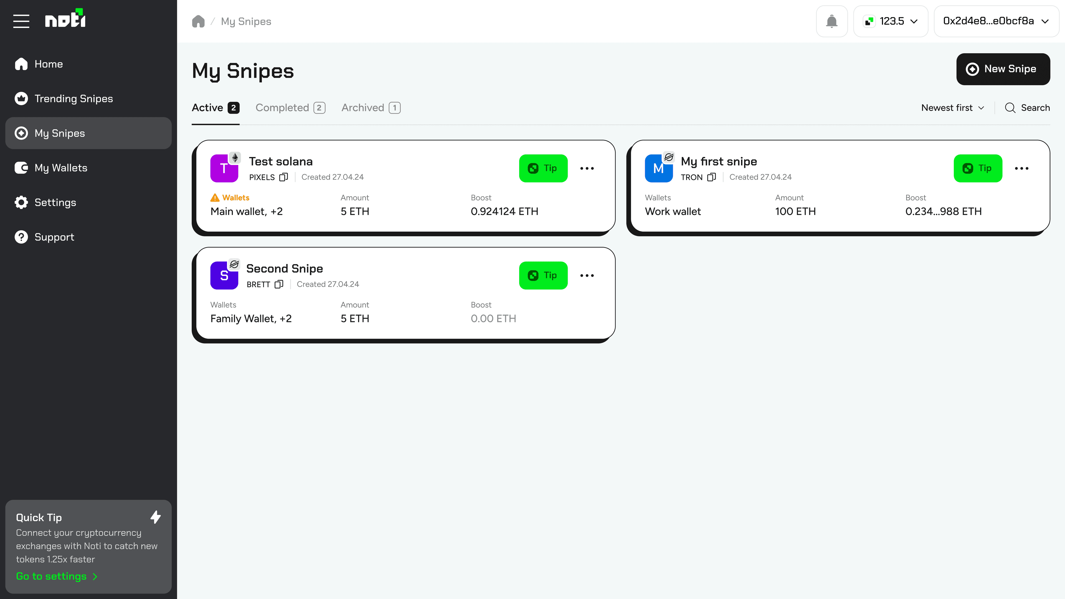Click the notification bell icon
The height and width of the screenshot is (599, 1065).
click(x=831, y=21)
